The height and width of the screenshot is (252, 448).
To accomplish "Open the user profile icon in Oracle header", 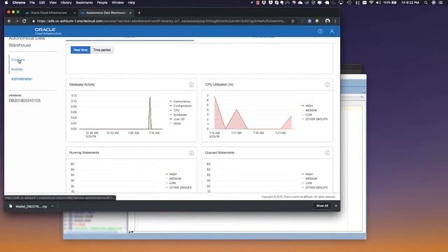I will pyautogui.click(x=332, y=31).
